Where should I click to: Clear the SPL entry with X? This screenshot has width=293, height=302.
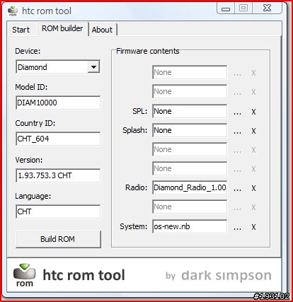click(x=253, y=112)
